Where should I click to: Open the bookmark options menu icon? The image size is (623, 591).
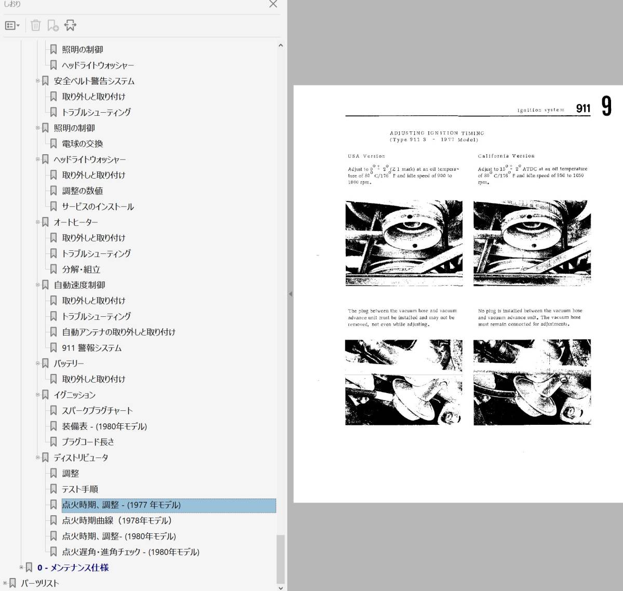[x=12, y=25]
